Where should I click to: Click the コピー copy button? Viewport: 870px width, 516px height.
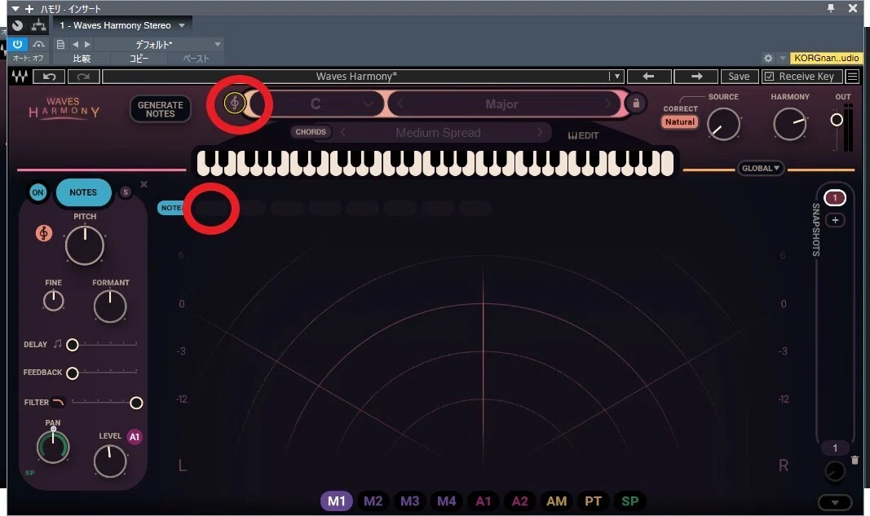(139, 58)
